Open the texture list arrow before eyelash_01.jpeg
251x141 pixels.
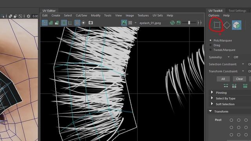coord(136,23)
